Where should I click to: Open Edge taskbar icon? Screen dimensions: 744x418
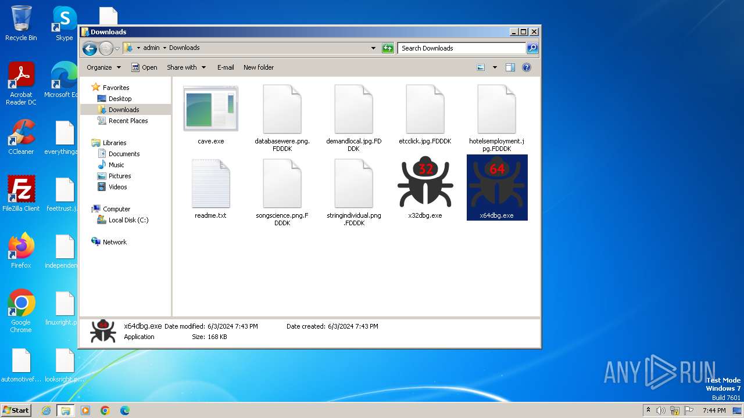(124, 410)
